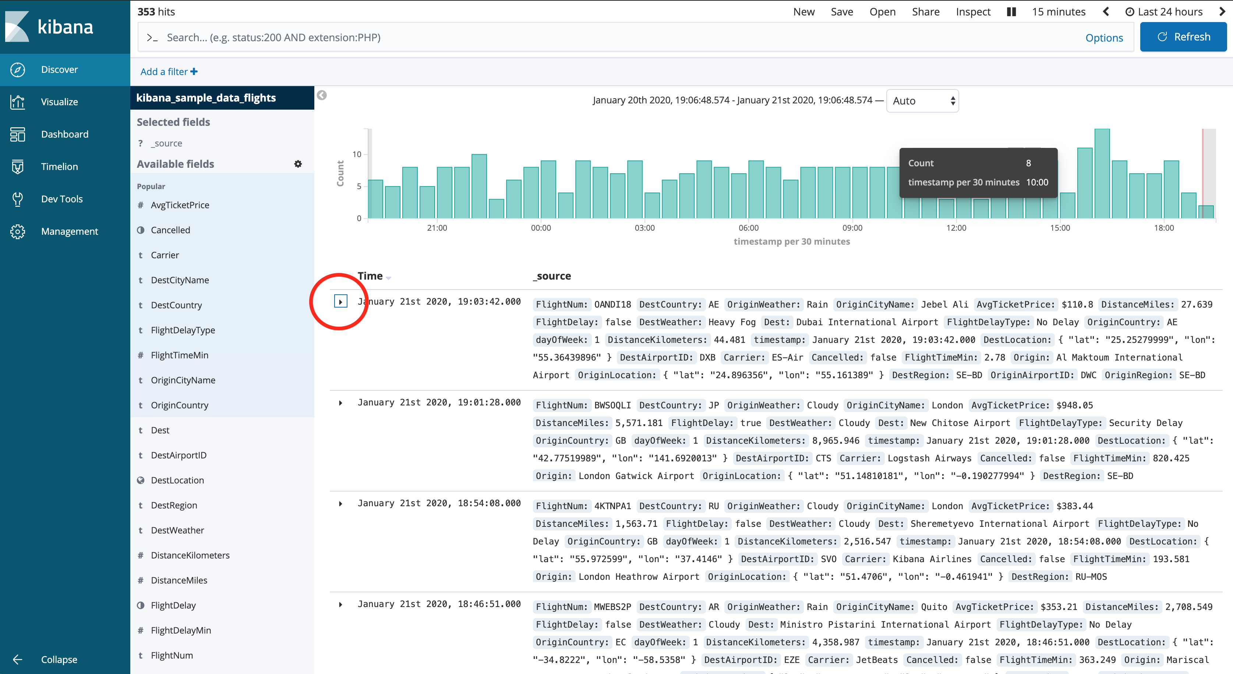Image resolution: width=1233 pixels, height=674 pixels.
Task: Step time range backward with left chevron
Action: tap(1106, 12)
